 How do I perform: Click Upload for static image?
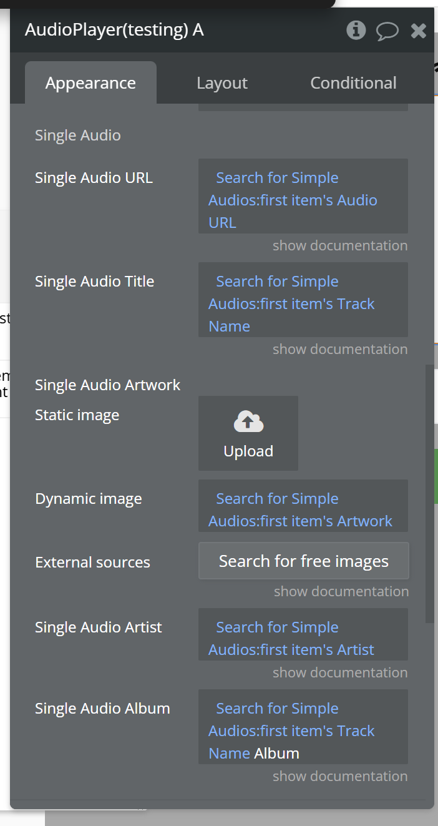(x=248, y=451)
